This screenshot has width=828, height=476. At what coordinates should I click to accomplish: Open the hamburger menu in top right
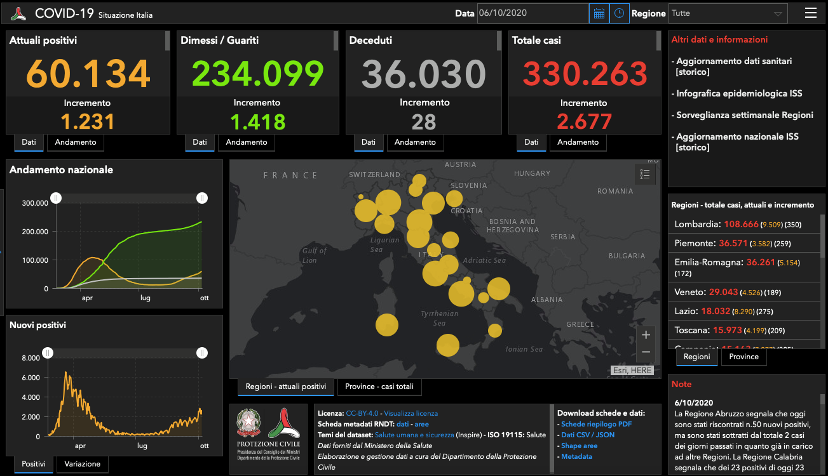(x=810, y=13)
